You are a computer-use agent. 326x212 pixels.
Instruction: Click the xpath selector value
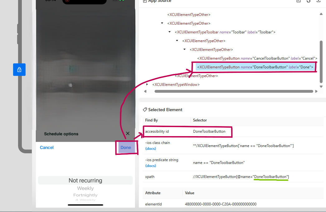click(241, 177)
